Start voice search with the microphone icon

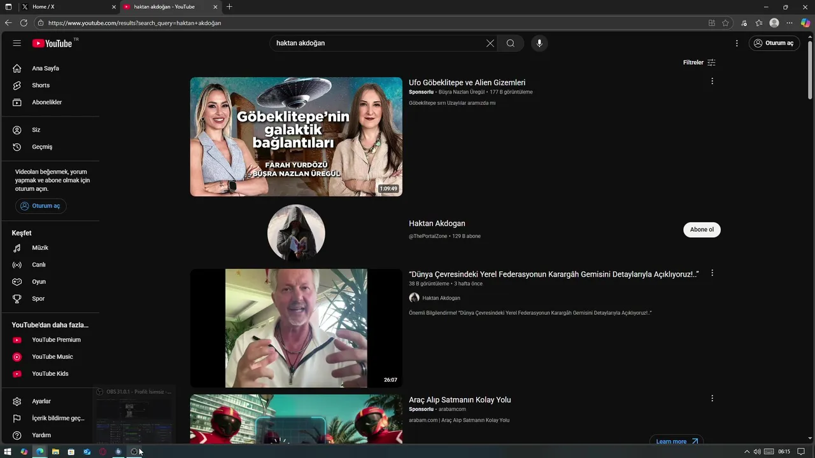[539, 43]
